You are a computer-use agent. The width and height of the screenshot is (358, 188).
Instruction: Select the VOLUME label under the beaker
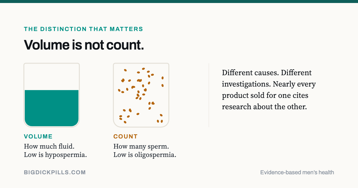pyautogui.click(x=38, y=137)
